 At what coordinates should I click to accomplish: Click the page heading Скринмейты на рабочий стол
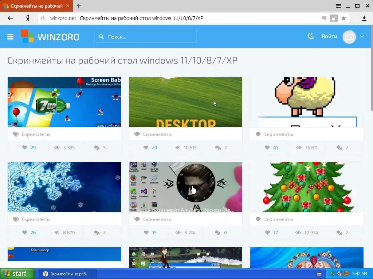[x=122, y=61]
